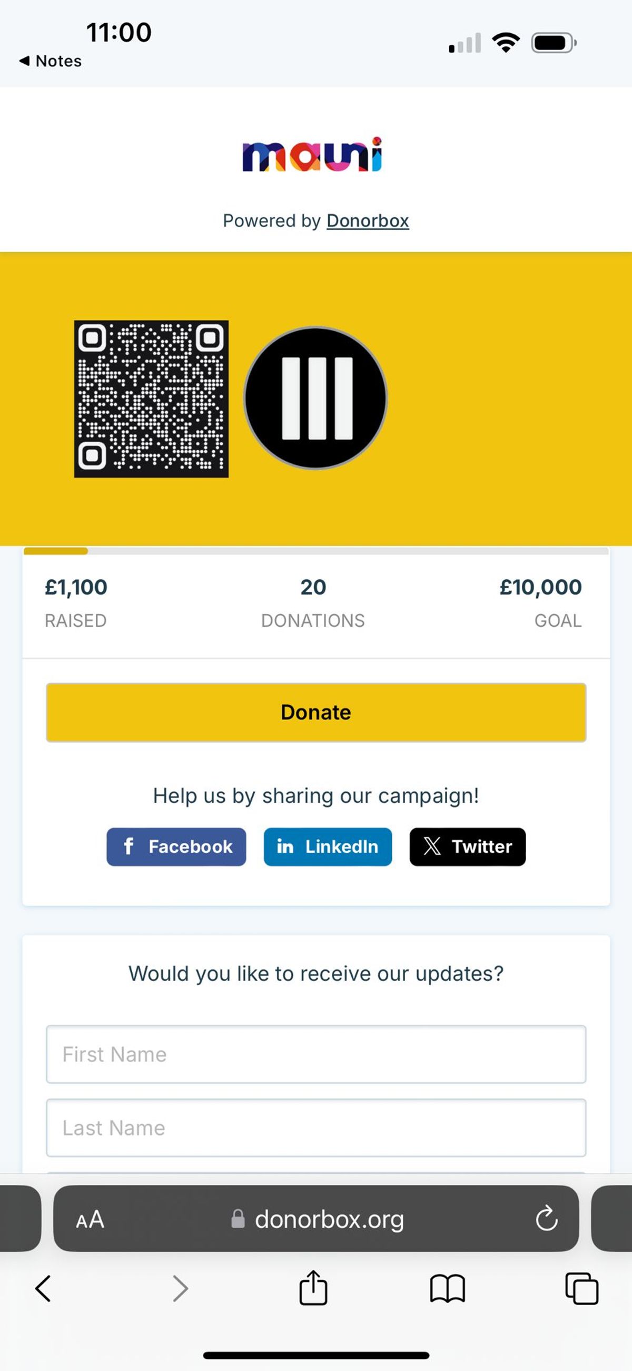Open the Donorbox link
The width and height of the screenshot is (632, 1371).
click(368, 220)
